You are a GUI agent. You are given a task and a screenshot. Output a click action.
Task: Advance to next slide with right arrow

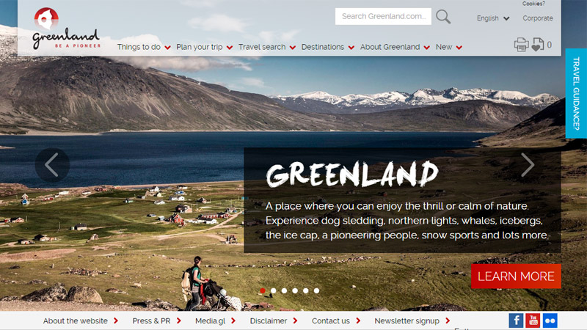[528, 164]
